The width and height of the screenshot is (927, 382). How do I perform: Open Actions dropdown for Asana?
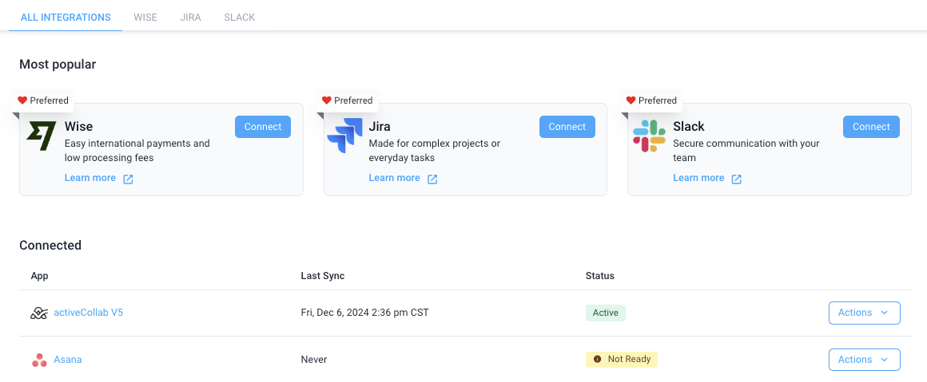pos(865,360)
